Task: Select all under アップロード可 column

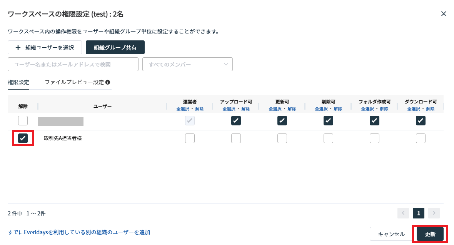Action: pos(229,109)
